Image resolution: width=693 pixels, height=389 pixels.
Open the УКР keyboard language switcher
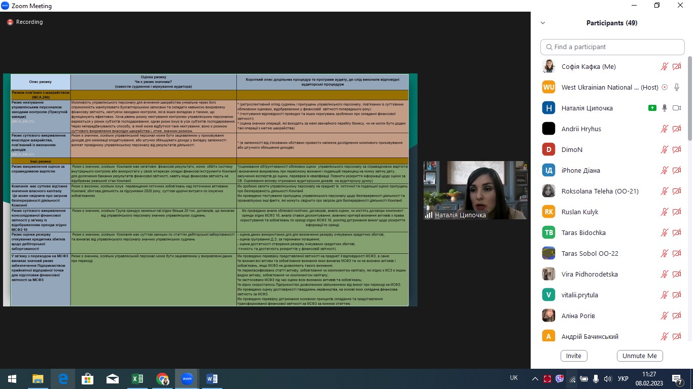623,379
